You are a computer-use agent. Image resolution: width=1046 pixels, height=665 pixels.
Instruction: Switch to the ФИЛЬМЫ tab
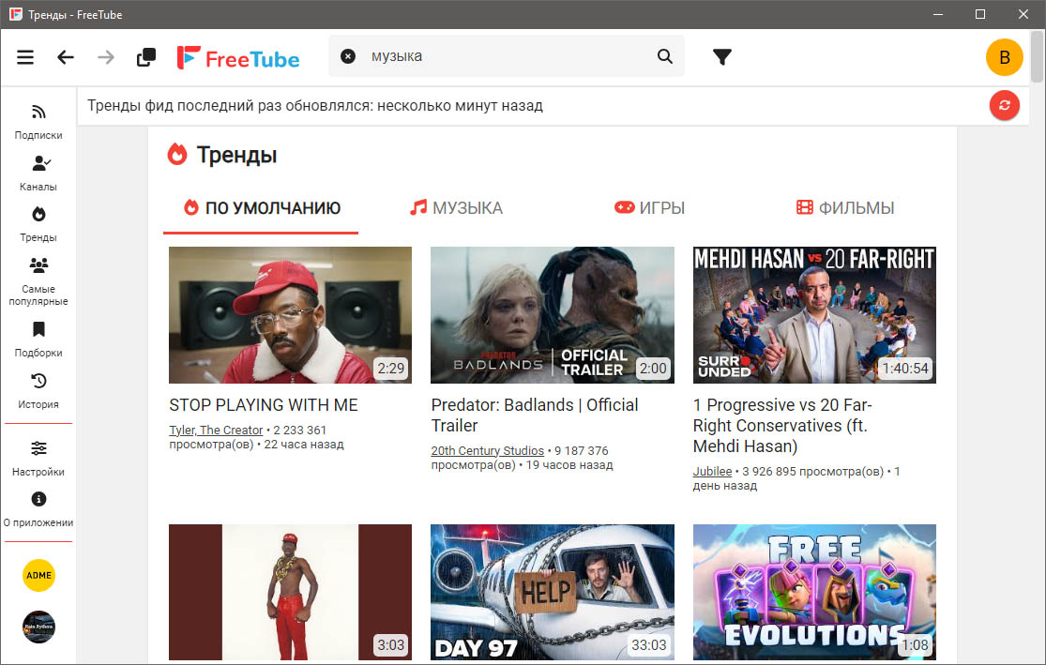(x=845, y=208)
